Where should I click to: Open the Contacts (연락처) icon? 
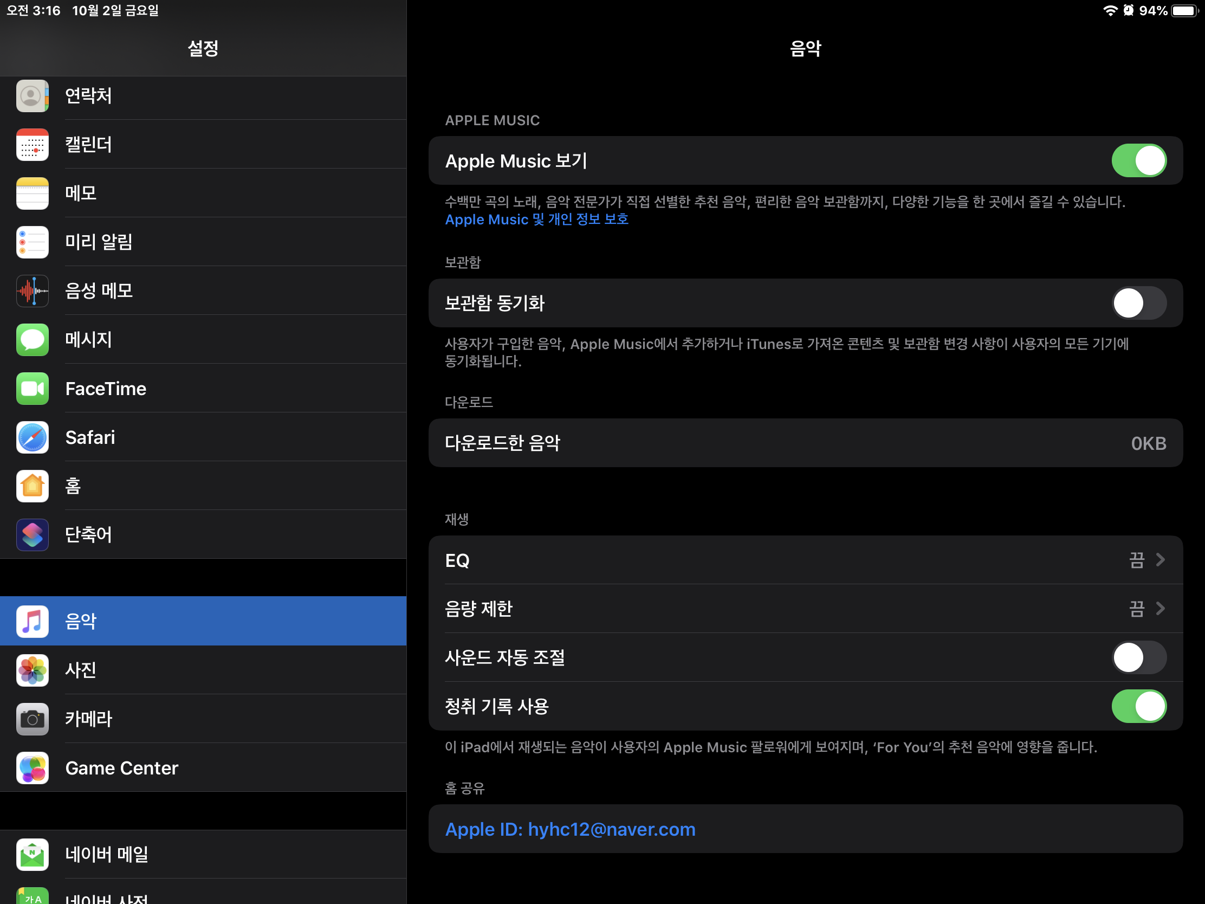(x=32, y=96)
